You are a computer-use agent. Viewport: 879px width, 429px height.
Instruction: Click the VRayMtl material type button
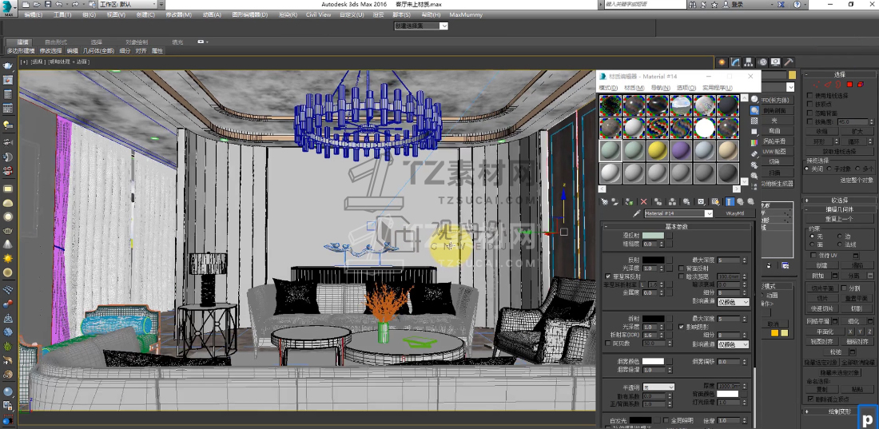coord(734,214)
